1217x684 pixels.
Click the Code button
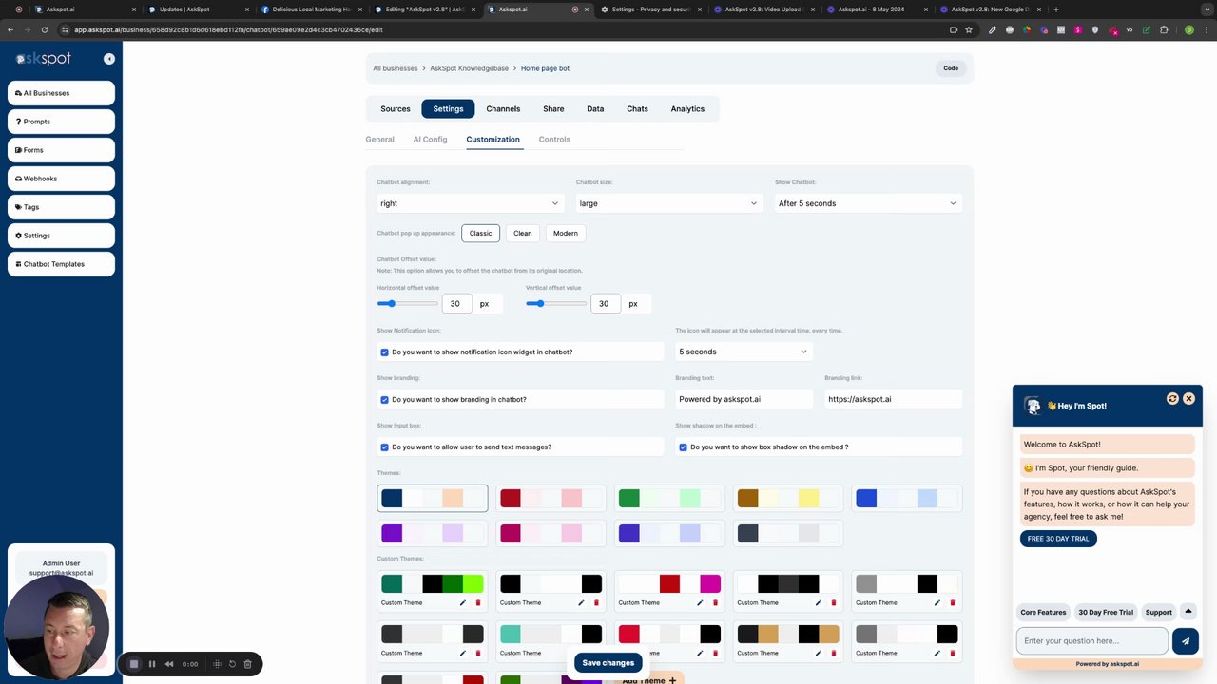[x=951, y=68]
